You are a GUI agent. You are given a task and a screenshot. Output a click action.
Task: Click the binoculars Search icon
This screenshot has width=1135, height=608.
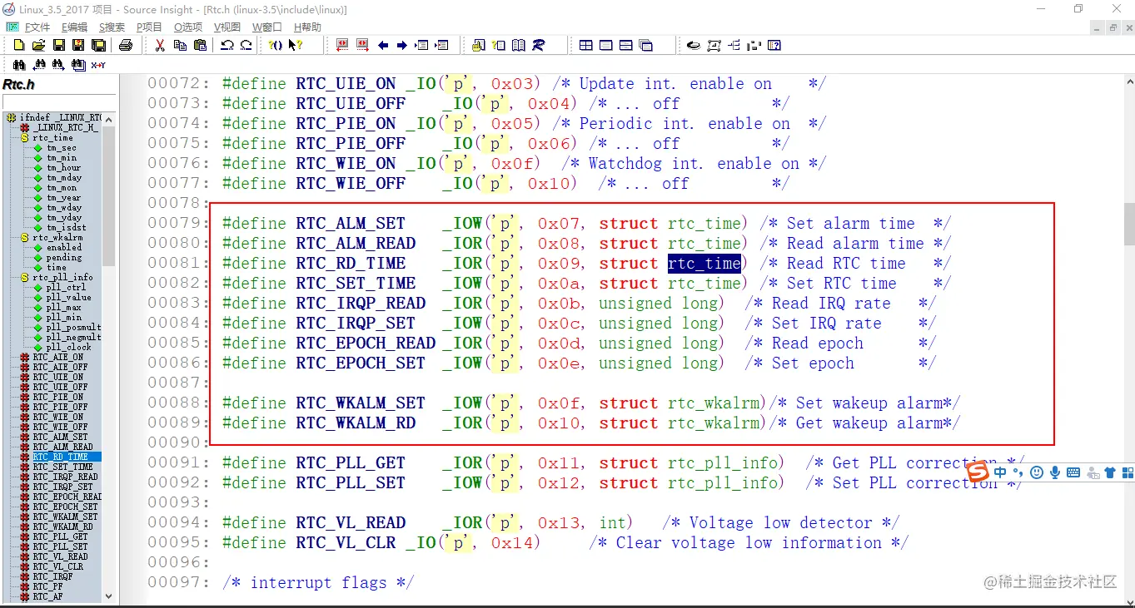click(18, 64)
